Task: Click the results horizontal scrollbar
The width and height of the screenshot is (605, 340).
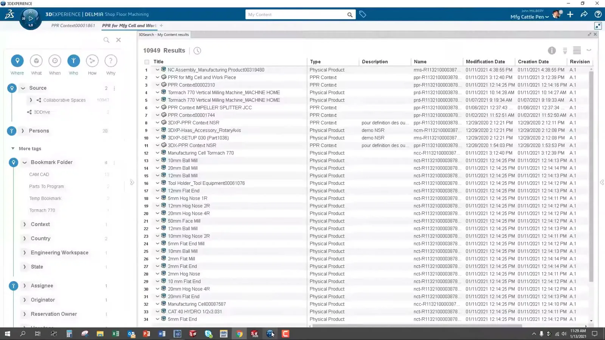Action: tap(417, 326)
